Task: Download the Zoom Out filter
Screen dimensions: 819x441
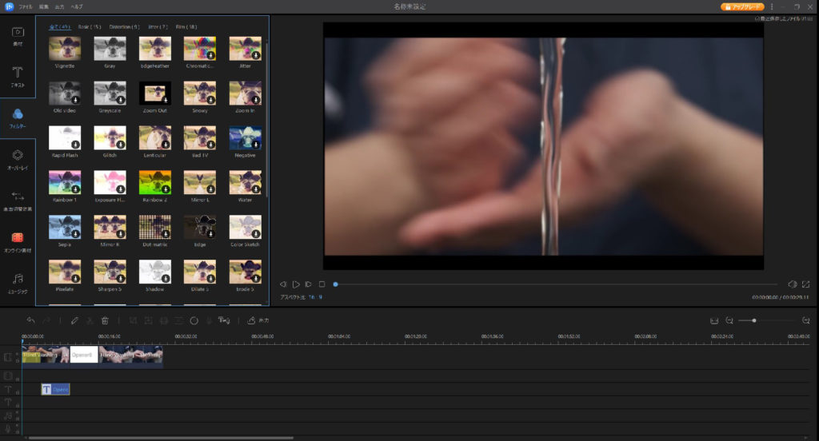Action: click(x=166, y=100)
